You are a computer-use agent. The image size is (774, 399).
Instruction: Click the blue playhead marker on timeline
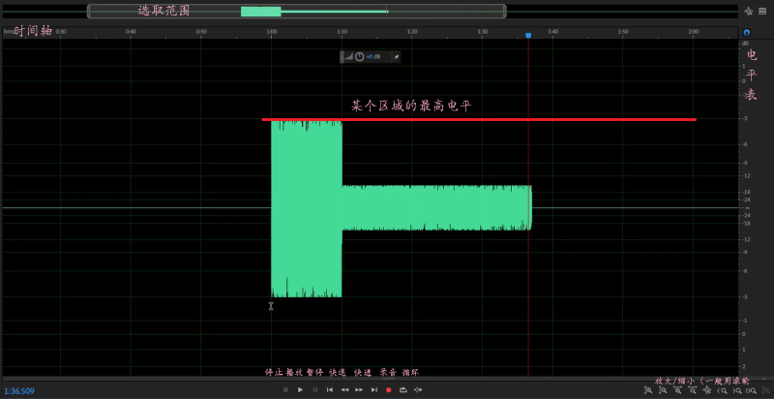tap(528, 36)
